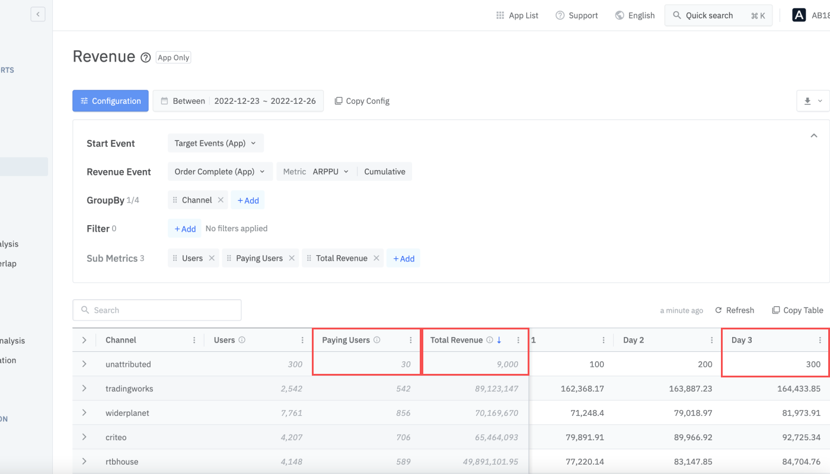Collapse the configuration panel chevron

[814, 136]
